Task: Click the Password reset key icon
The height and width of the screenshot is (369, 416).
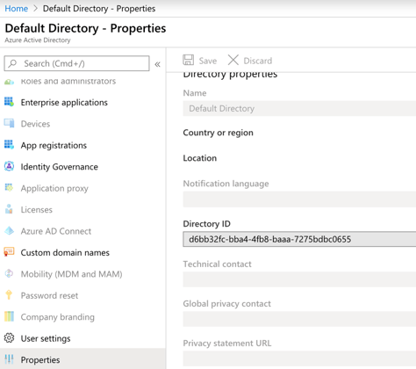Action: [x=9, y=295]
